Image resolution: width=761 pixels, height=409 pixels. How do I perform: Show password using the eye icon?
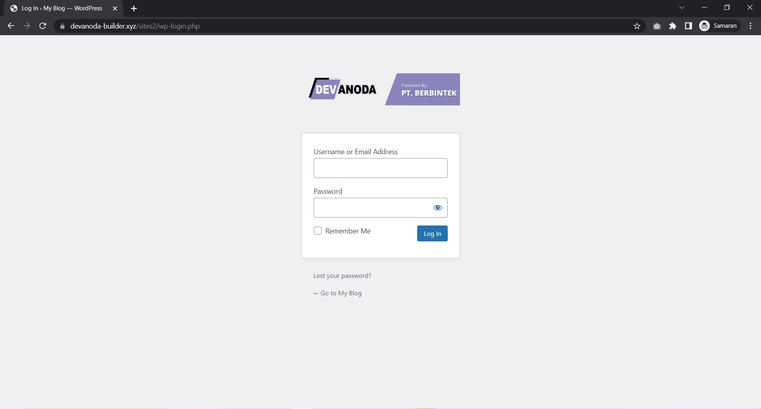tap(438, 208)
